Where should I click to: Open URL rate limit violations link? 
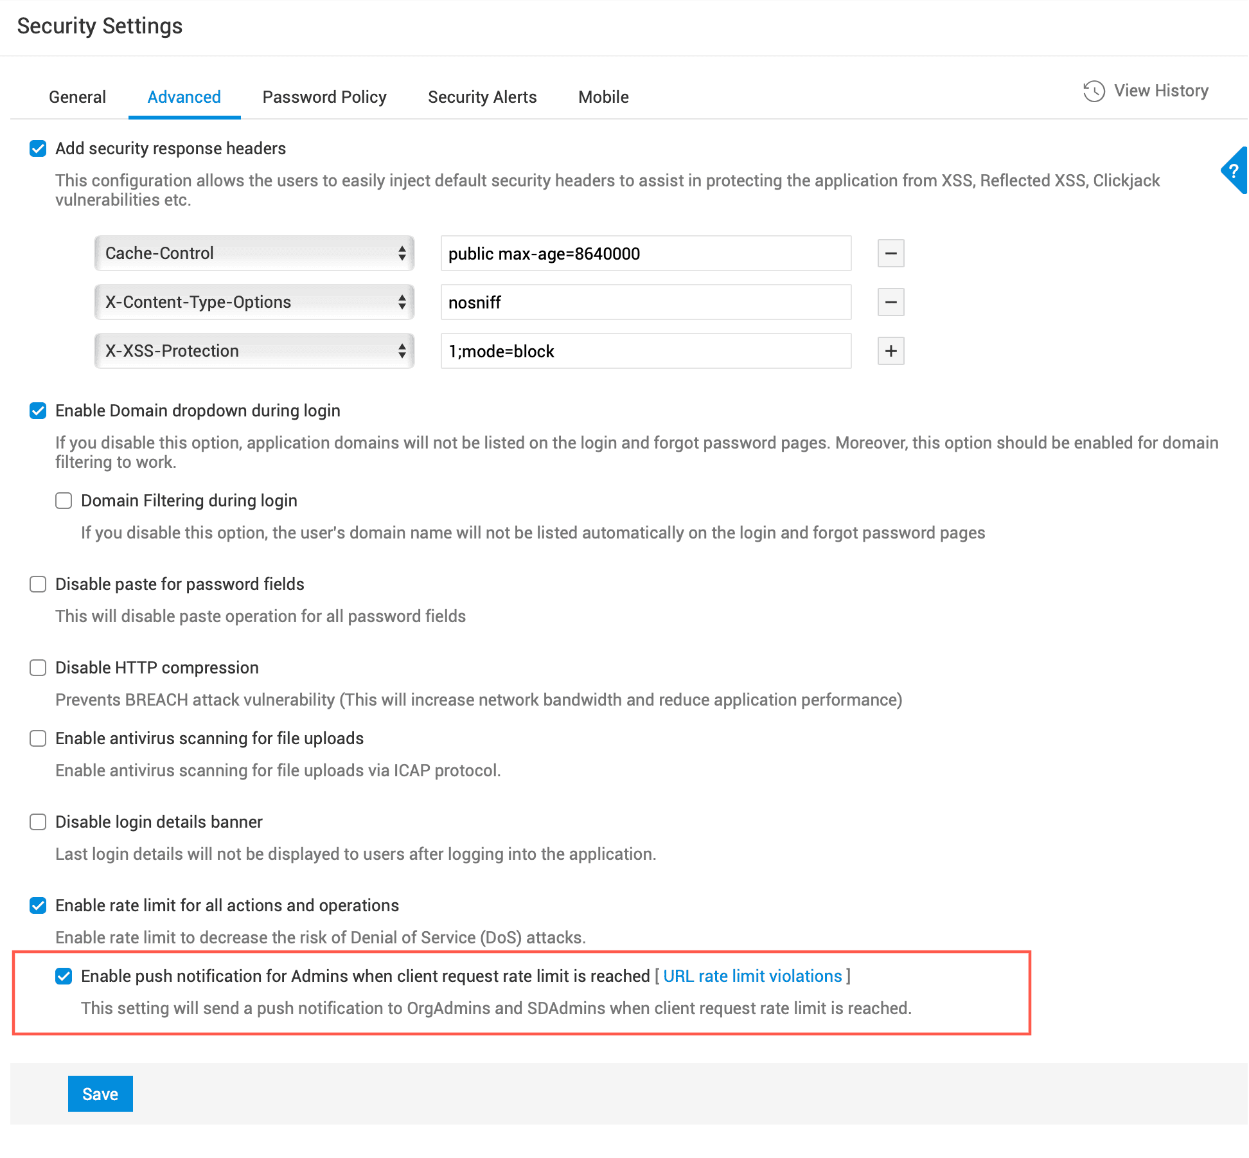(x=752, y=976)
